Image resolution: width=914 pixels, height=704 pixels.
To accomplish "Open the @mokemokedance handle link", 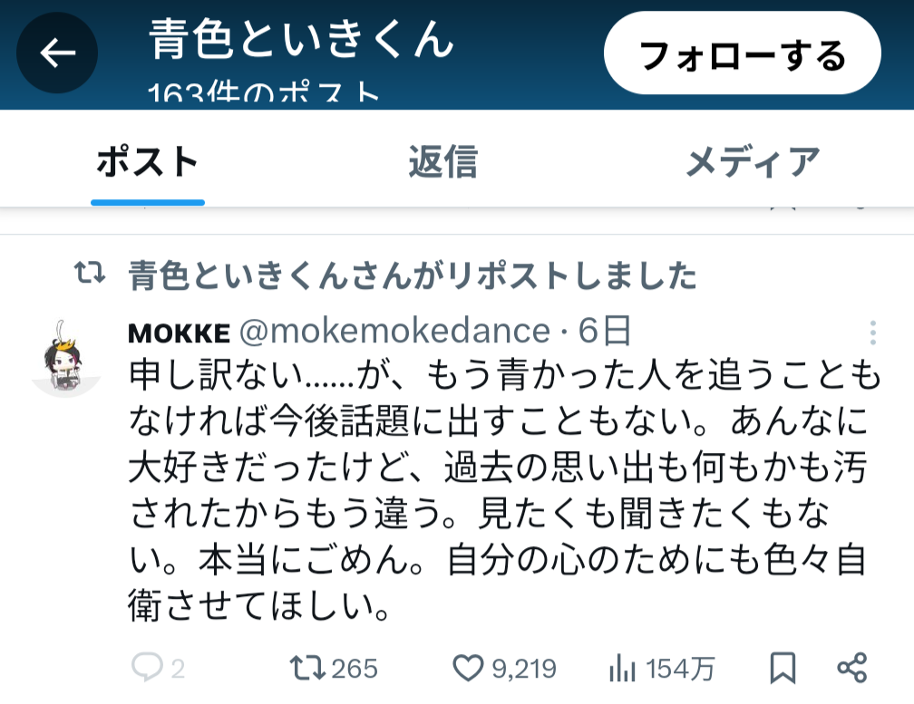I will (x=393, y=333).
